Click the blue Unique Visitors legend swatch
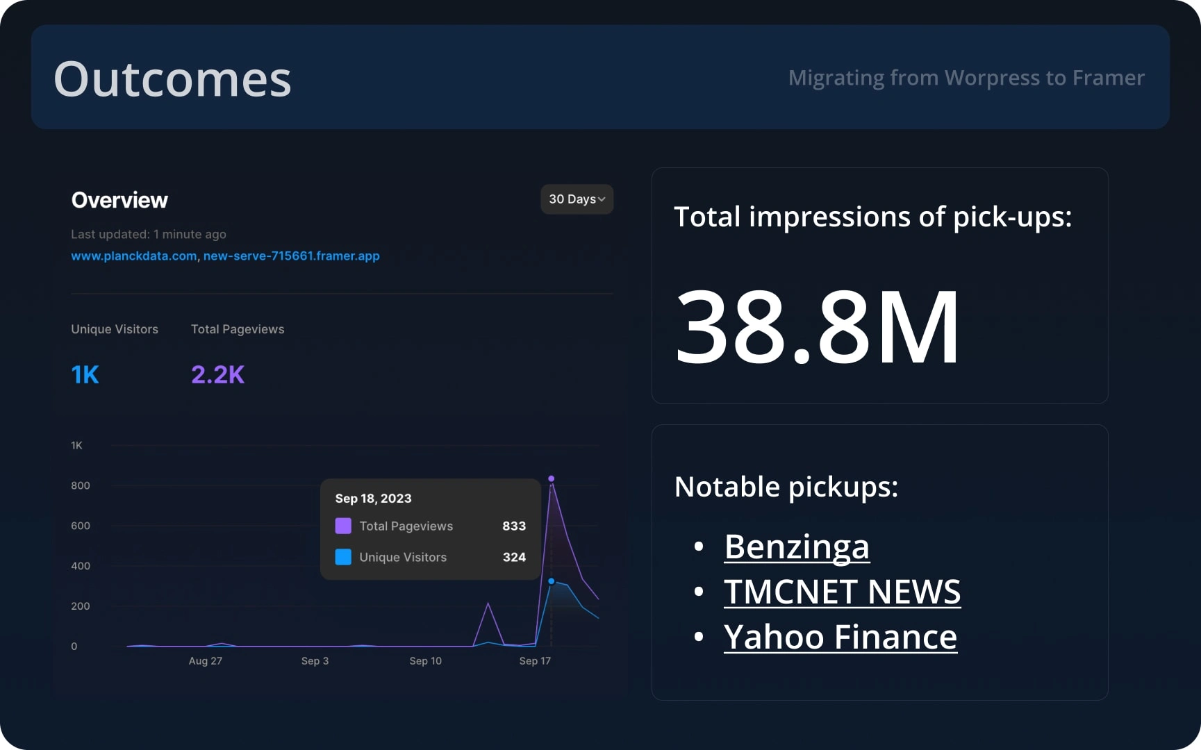 343,557
